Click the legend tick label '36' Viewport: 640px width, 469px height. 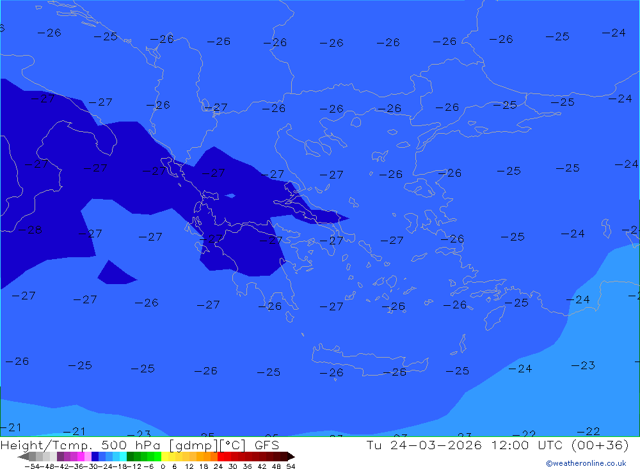[x=247, y=466]
